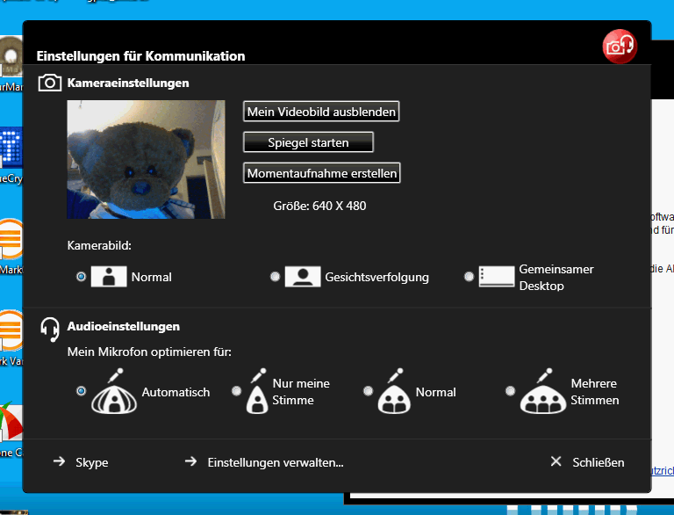The height and width of the screenshot is (515, 674).
Task: Enable Gesichtsverfolgung radio option
Action: pos(276,277)
